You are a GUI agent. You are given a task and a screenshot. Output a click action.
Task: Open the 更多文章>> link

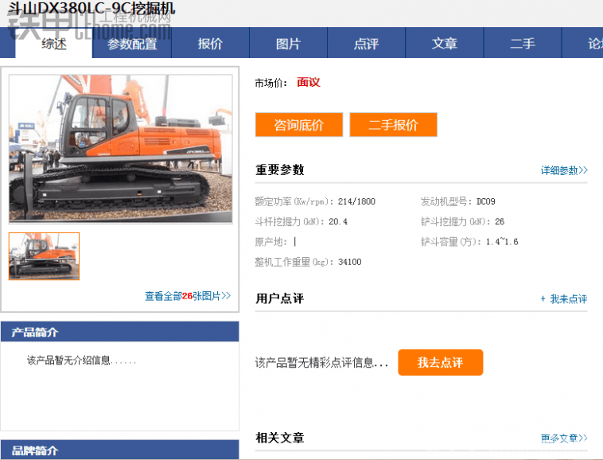(x=564, y=438)
